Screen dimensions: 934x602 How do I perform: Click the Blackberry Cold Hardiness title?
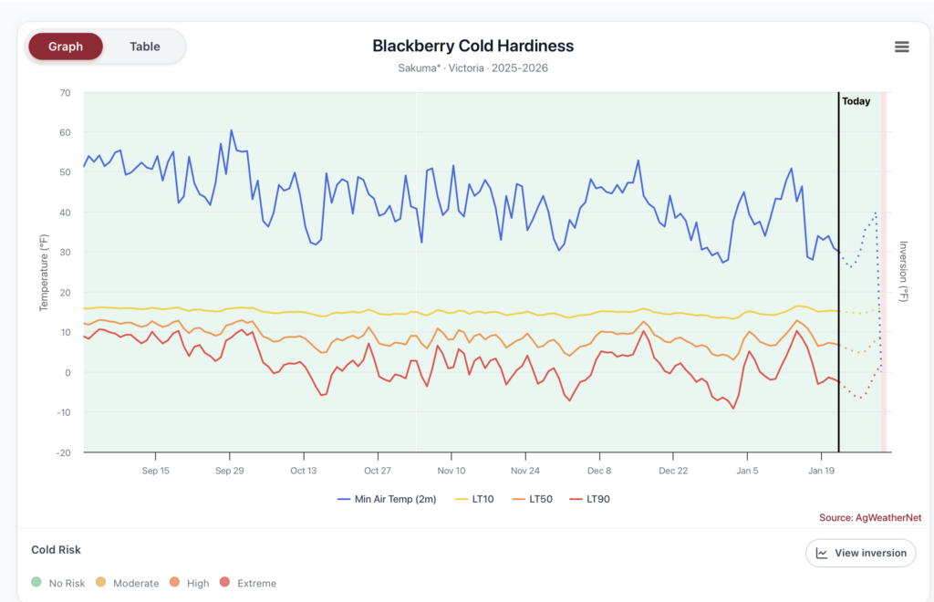472,46
